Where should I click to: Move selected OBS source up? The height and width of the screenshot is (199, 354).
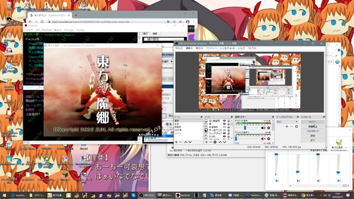[x=220, y=142]
